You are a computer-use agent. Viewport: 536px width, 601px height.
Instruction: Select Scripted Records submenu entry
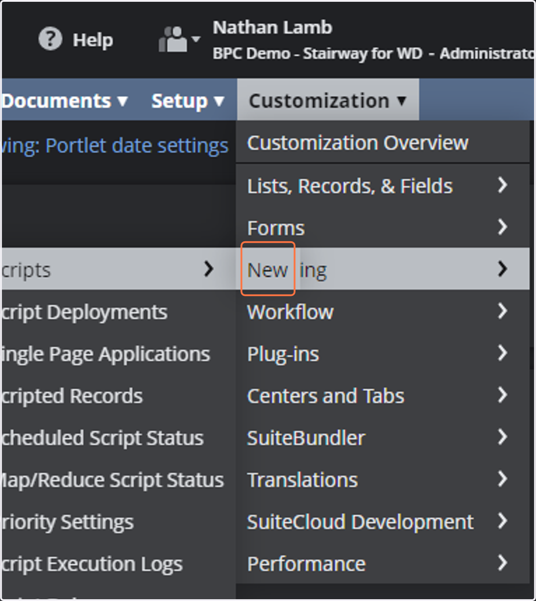pyautogui.click(x=119, y=395)
